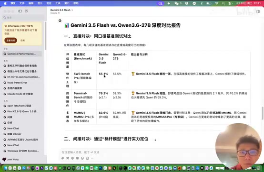Click the more options dots in input toolbar
This screenshot has height=172, width=264.
(x=92, y=158)
